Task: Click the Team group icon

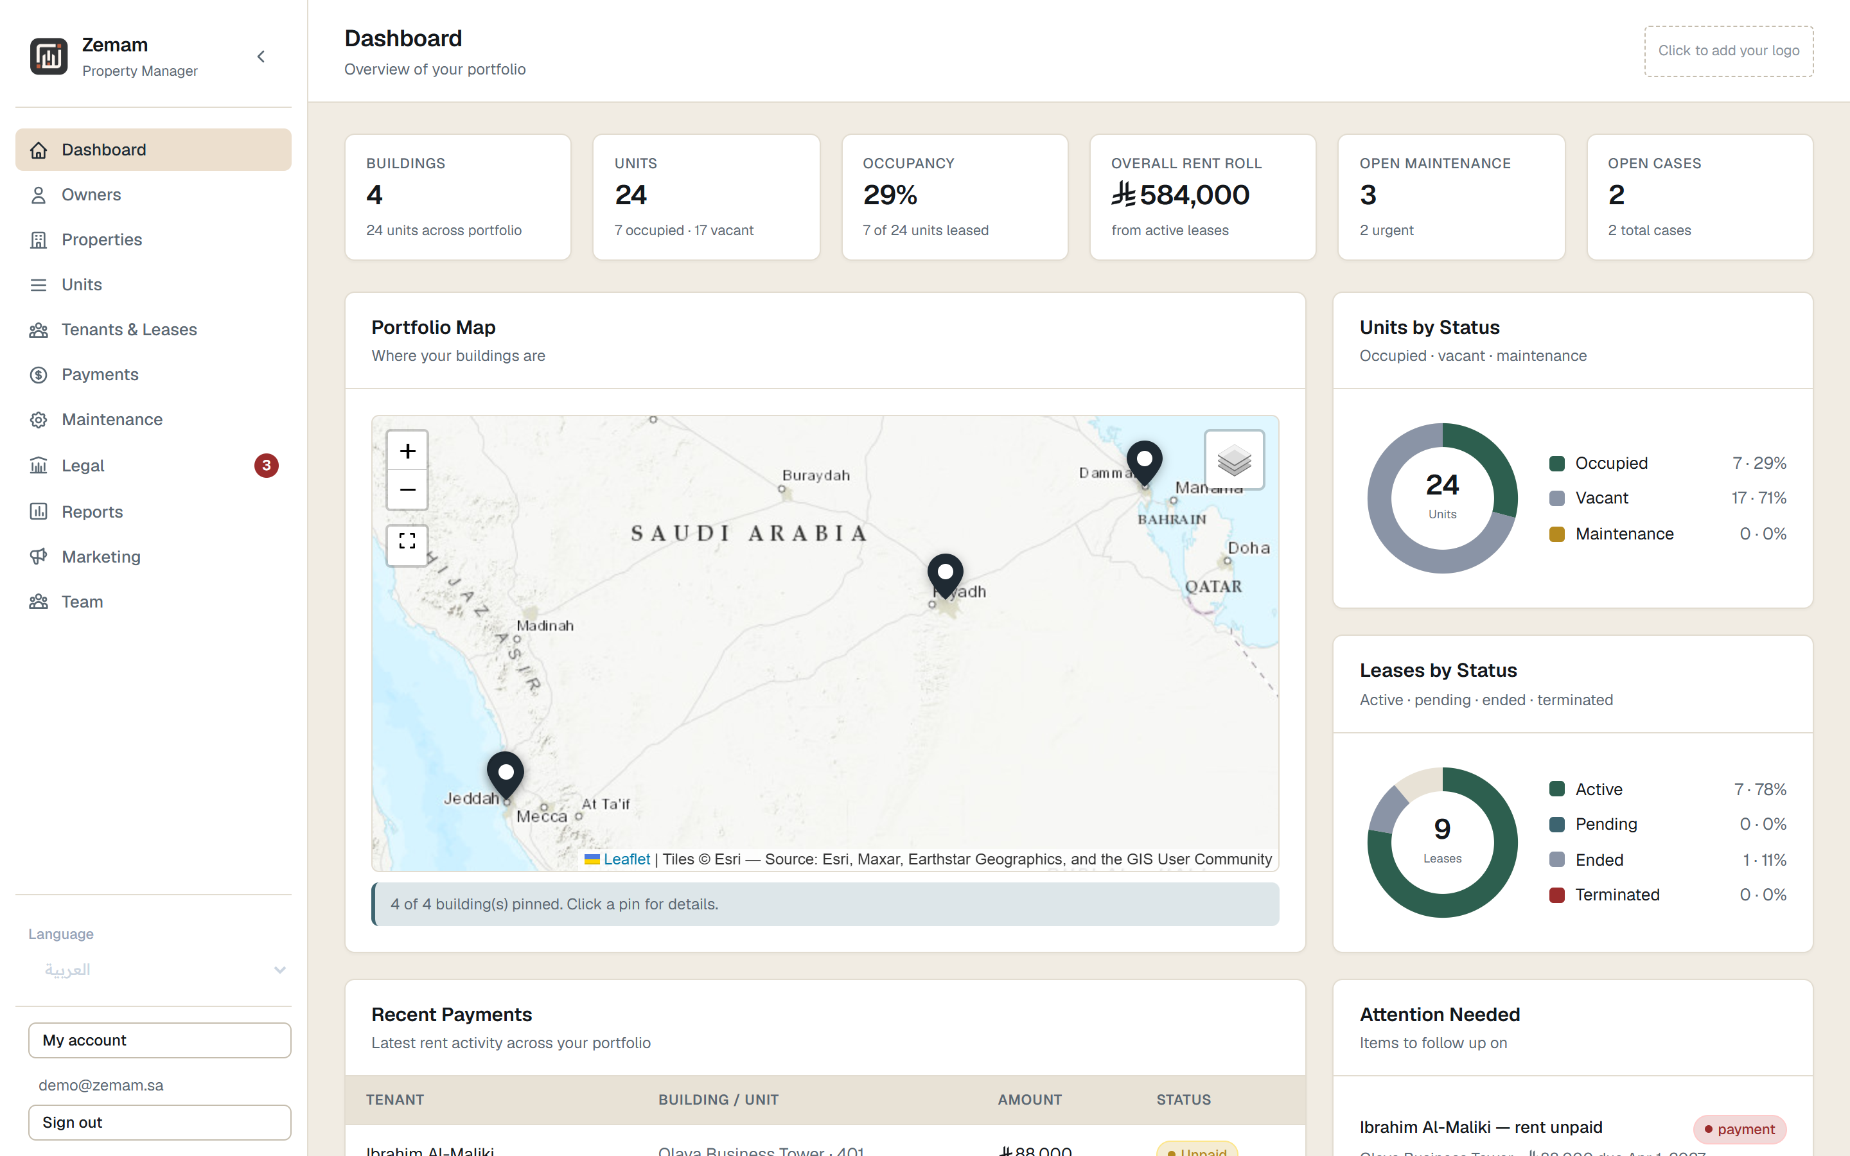Action: 39,602
